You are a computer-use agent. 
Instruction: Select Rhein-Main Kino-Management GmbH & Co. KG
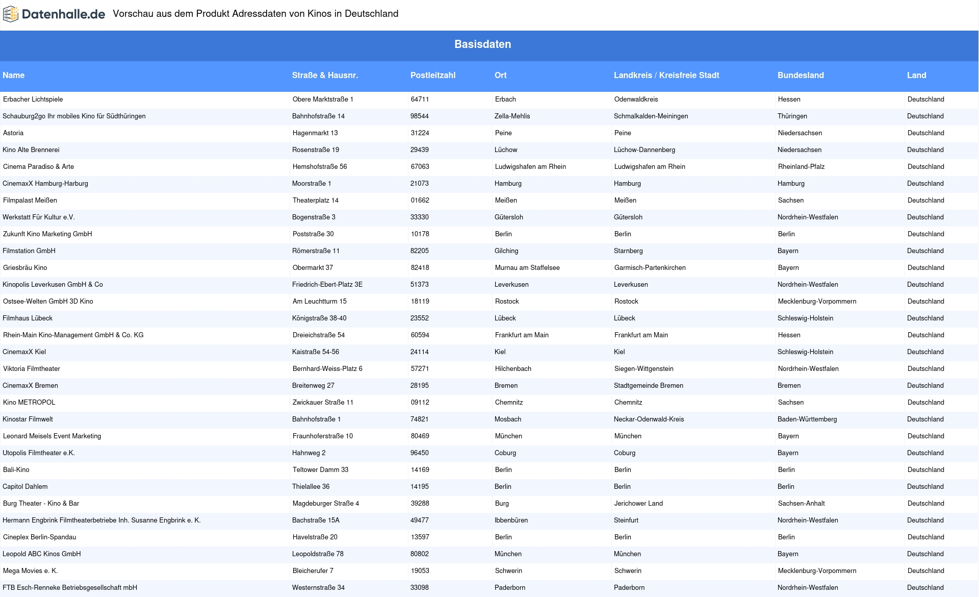click(73, 335)
